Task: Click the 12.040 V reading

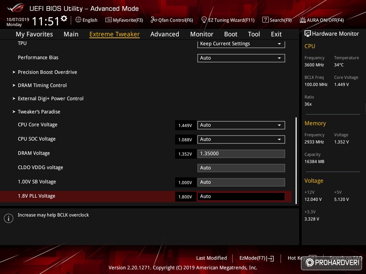Action: 313,199
